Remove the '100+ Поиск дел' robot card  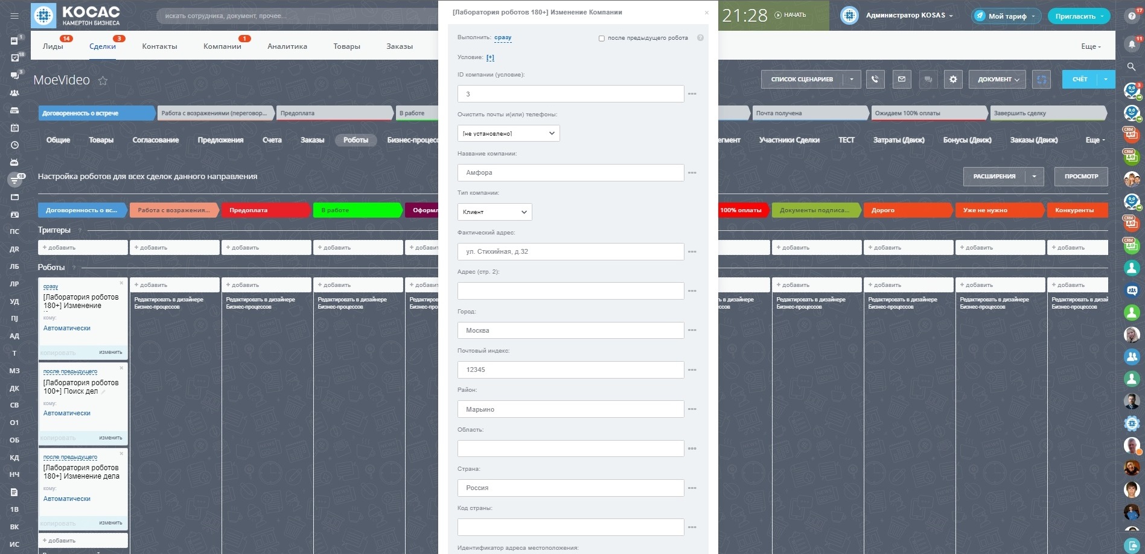121,368
